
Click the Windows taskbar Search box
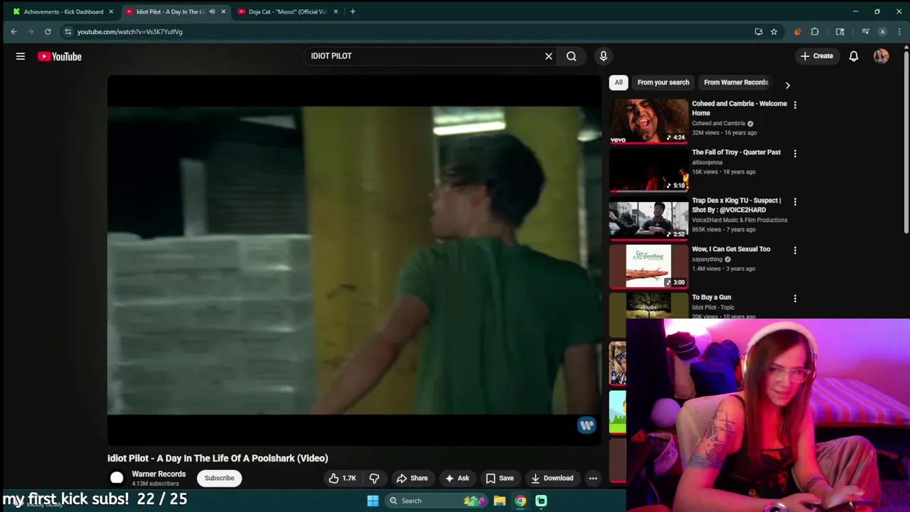point(436,501)
